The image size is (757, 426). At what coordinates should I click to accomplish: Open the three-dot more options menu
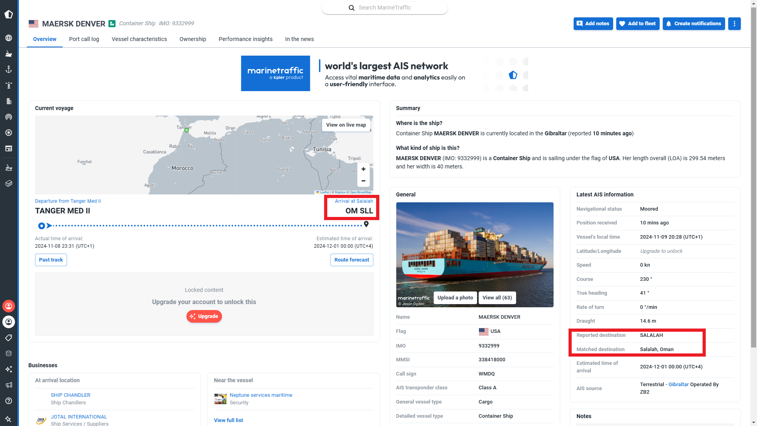point(734,24)
